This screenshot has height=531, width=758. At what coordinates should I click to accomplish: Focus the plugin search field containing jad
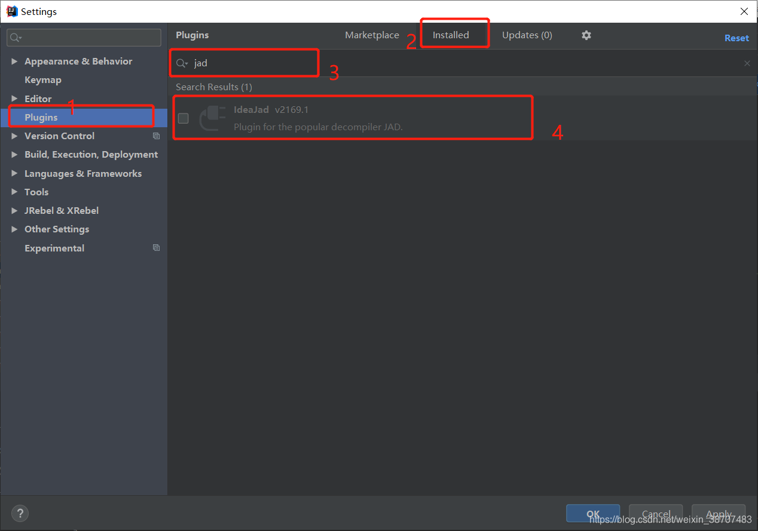[x=463, y=63]
